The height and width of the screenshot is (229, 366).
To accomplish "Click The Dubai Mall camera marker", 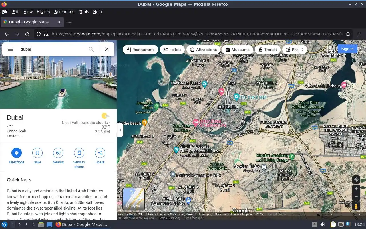I will [236, 97].
